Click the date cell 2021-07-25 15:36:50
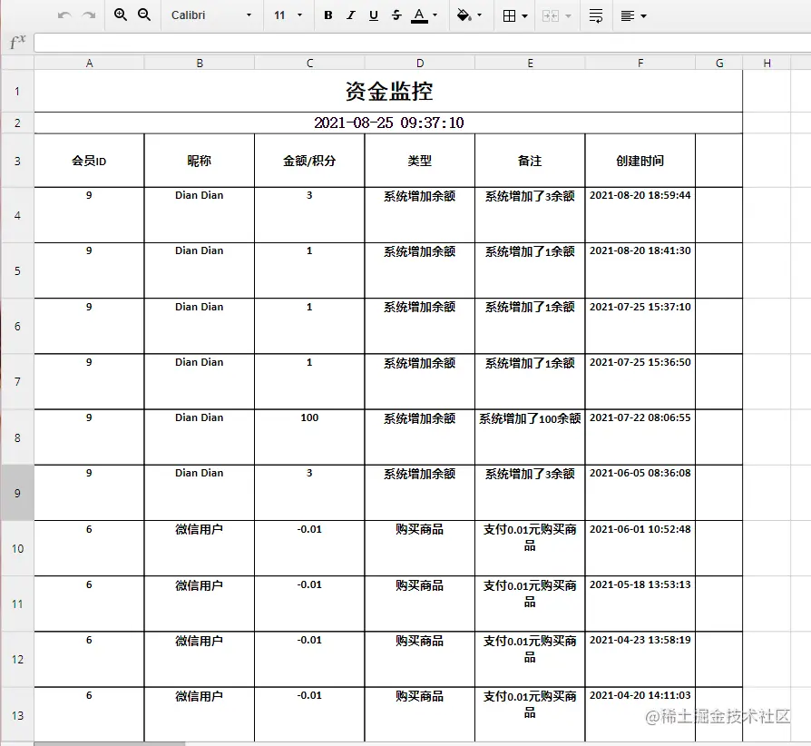811x746 pixels. click(640, 381)
